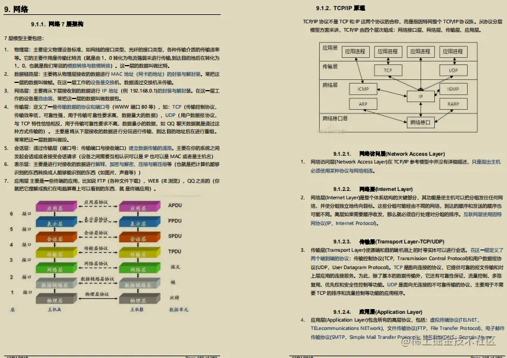Click the TCP box in the TCP/IP diagram
This screenshot has width=507, height=358.
click(x=388, y=70)
